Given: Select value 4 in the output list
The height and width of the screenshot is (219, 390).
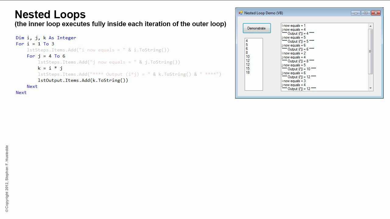Looking at the screenshot, I should coord(254,41).
